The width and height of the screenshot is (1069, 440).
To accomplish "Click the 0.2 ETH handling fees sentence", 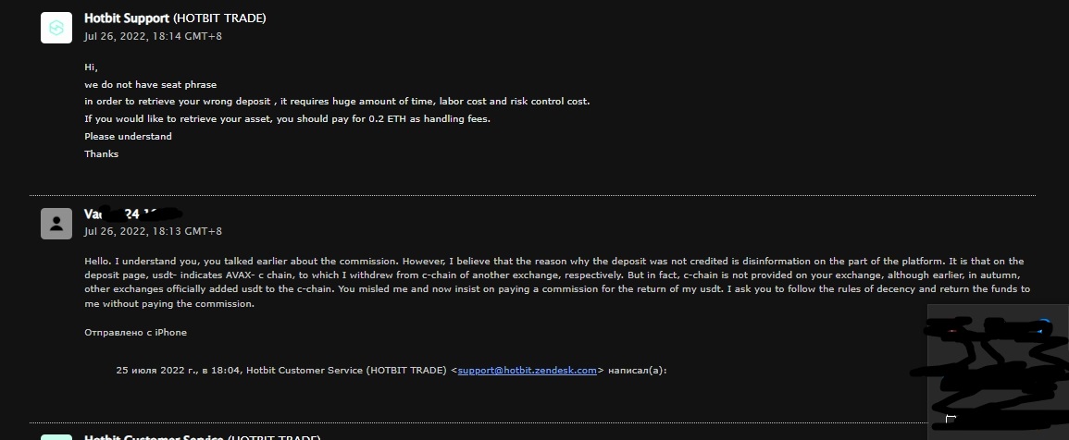I will (x=287, y=118).
